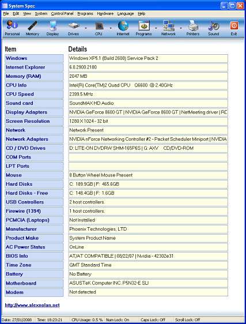246x324 pixels.
Task: Open the Help menu
Action: pyautogui.click(x=142, y=14)
